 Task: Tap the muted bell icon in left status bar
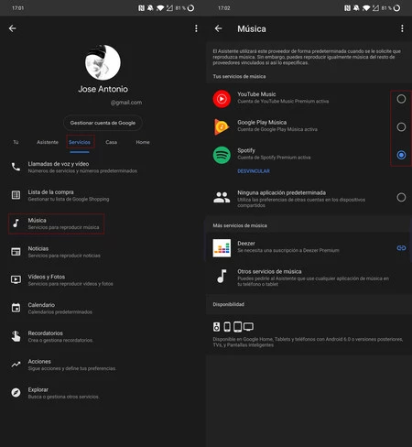(150, 8)
